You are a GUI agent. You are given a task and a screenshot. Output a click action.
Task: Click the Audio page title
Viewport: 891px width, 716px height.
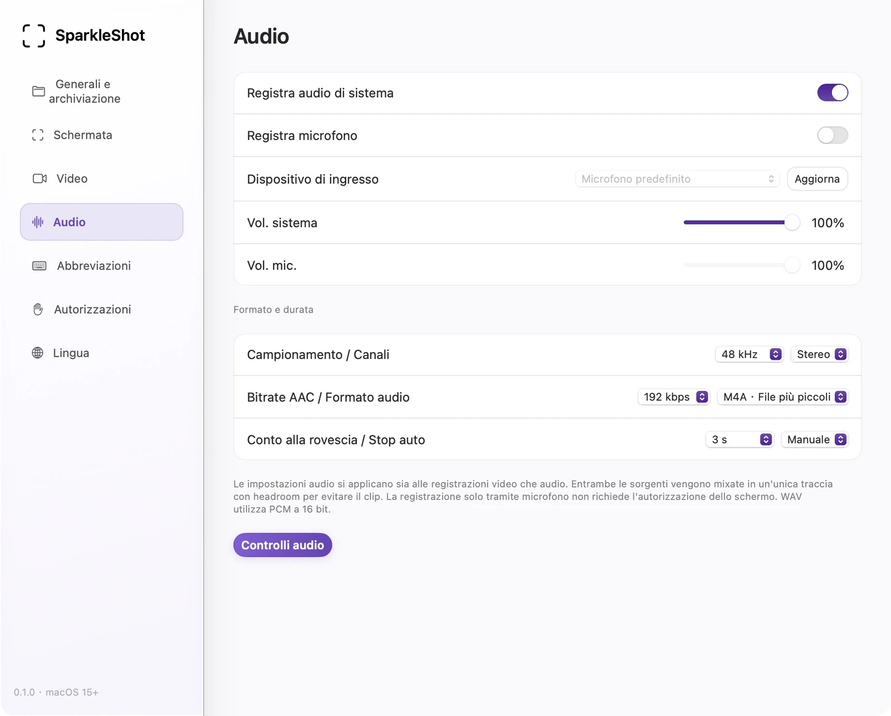(x=261, y=36)
